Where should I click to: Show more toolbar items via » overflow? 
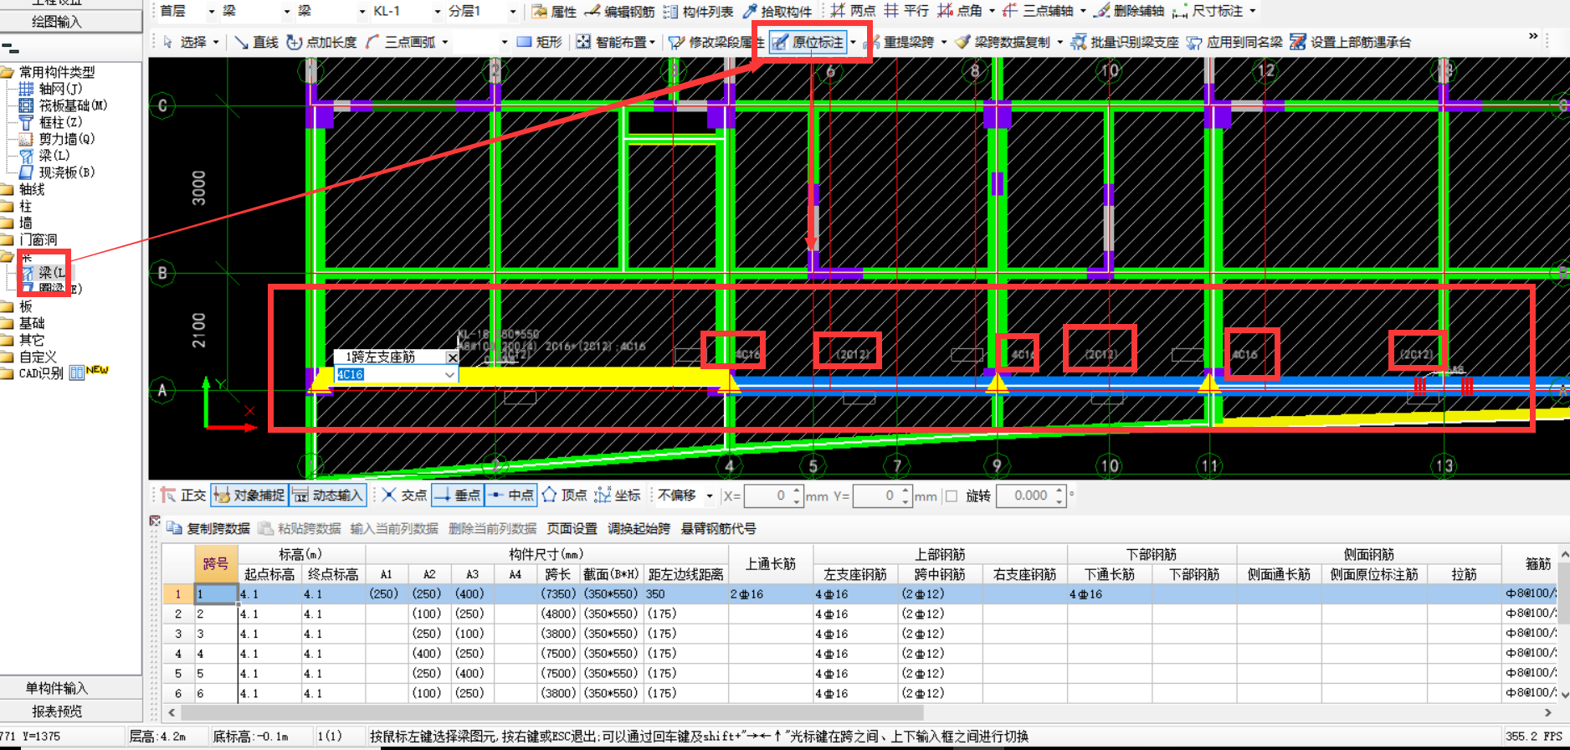point(1533,36)
